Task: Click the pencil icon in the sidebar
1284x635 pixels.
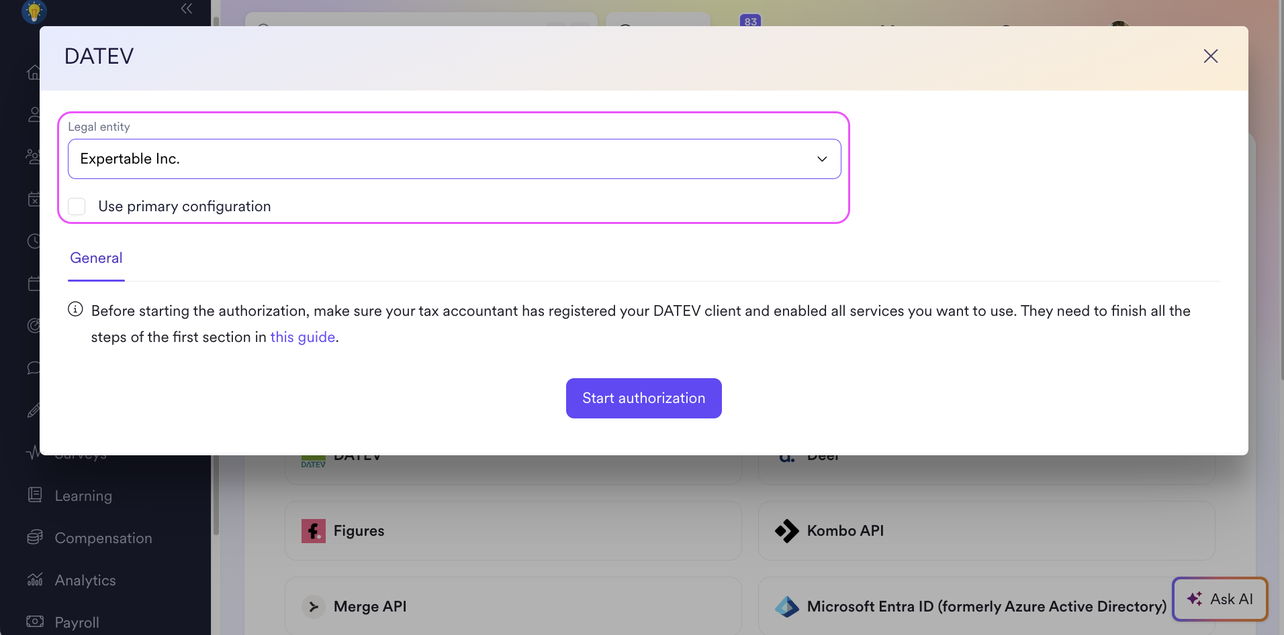Action: click(x=33, y=410)
